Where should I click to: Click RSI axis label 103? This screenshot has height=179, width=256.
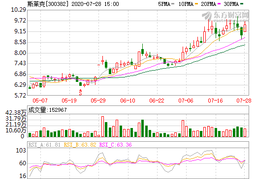(21, 151)
